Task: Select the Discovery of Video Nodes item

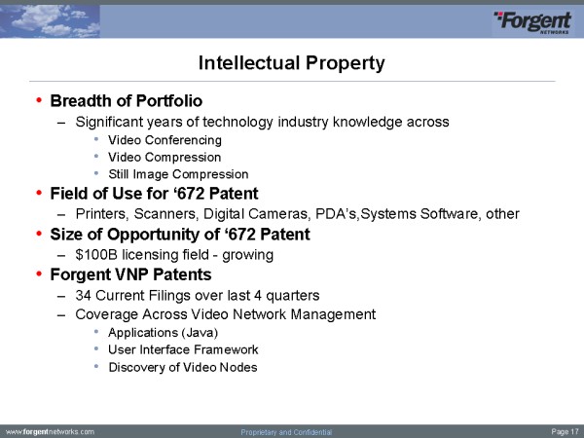Action: (x=182, y=366)
